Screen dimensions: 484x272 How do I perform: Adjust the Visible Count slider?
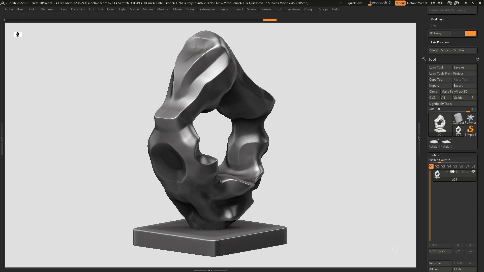click(x=452, y=160)
